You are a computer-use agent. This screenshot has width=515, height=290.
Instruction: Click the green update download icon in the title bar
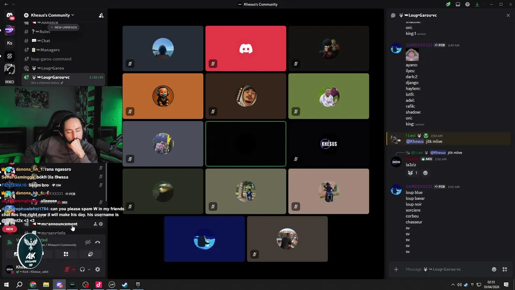pyautogui.click(x=477, y=4)
